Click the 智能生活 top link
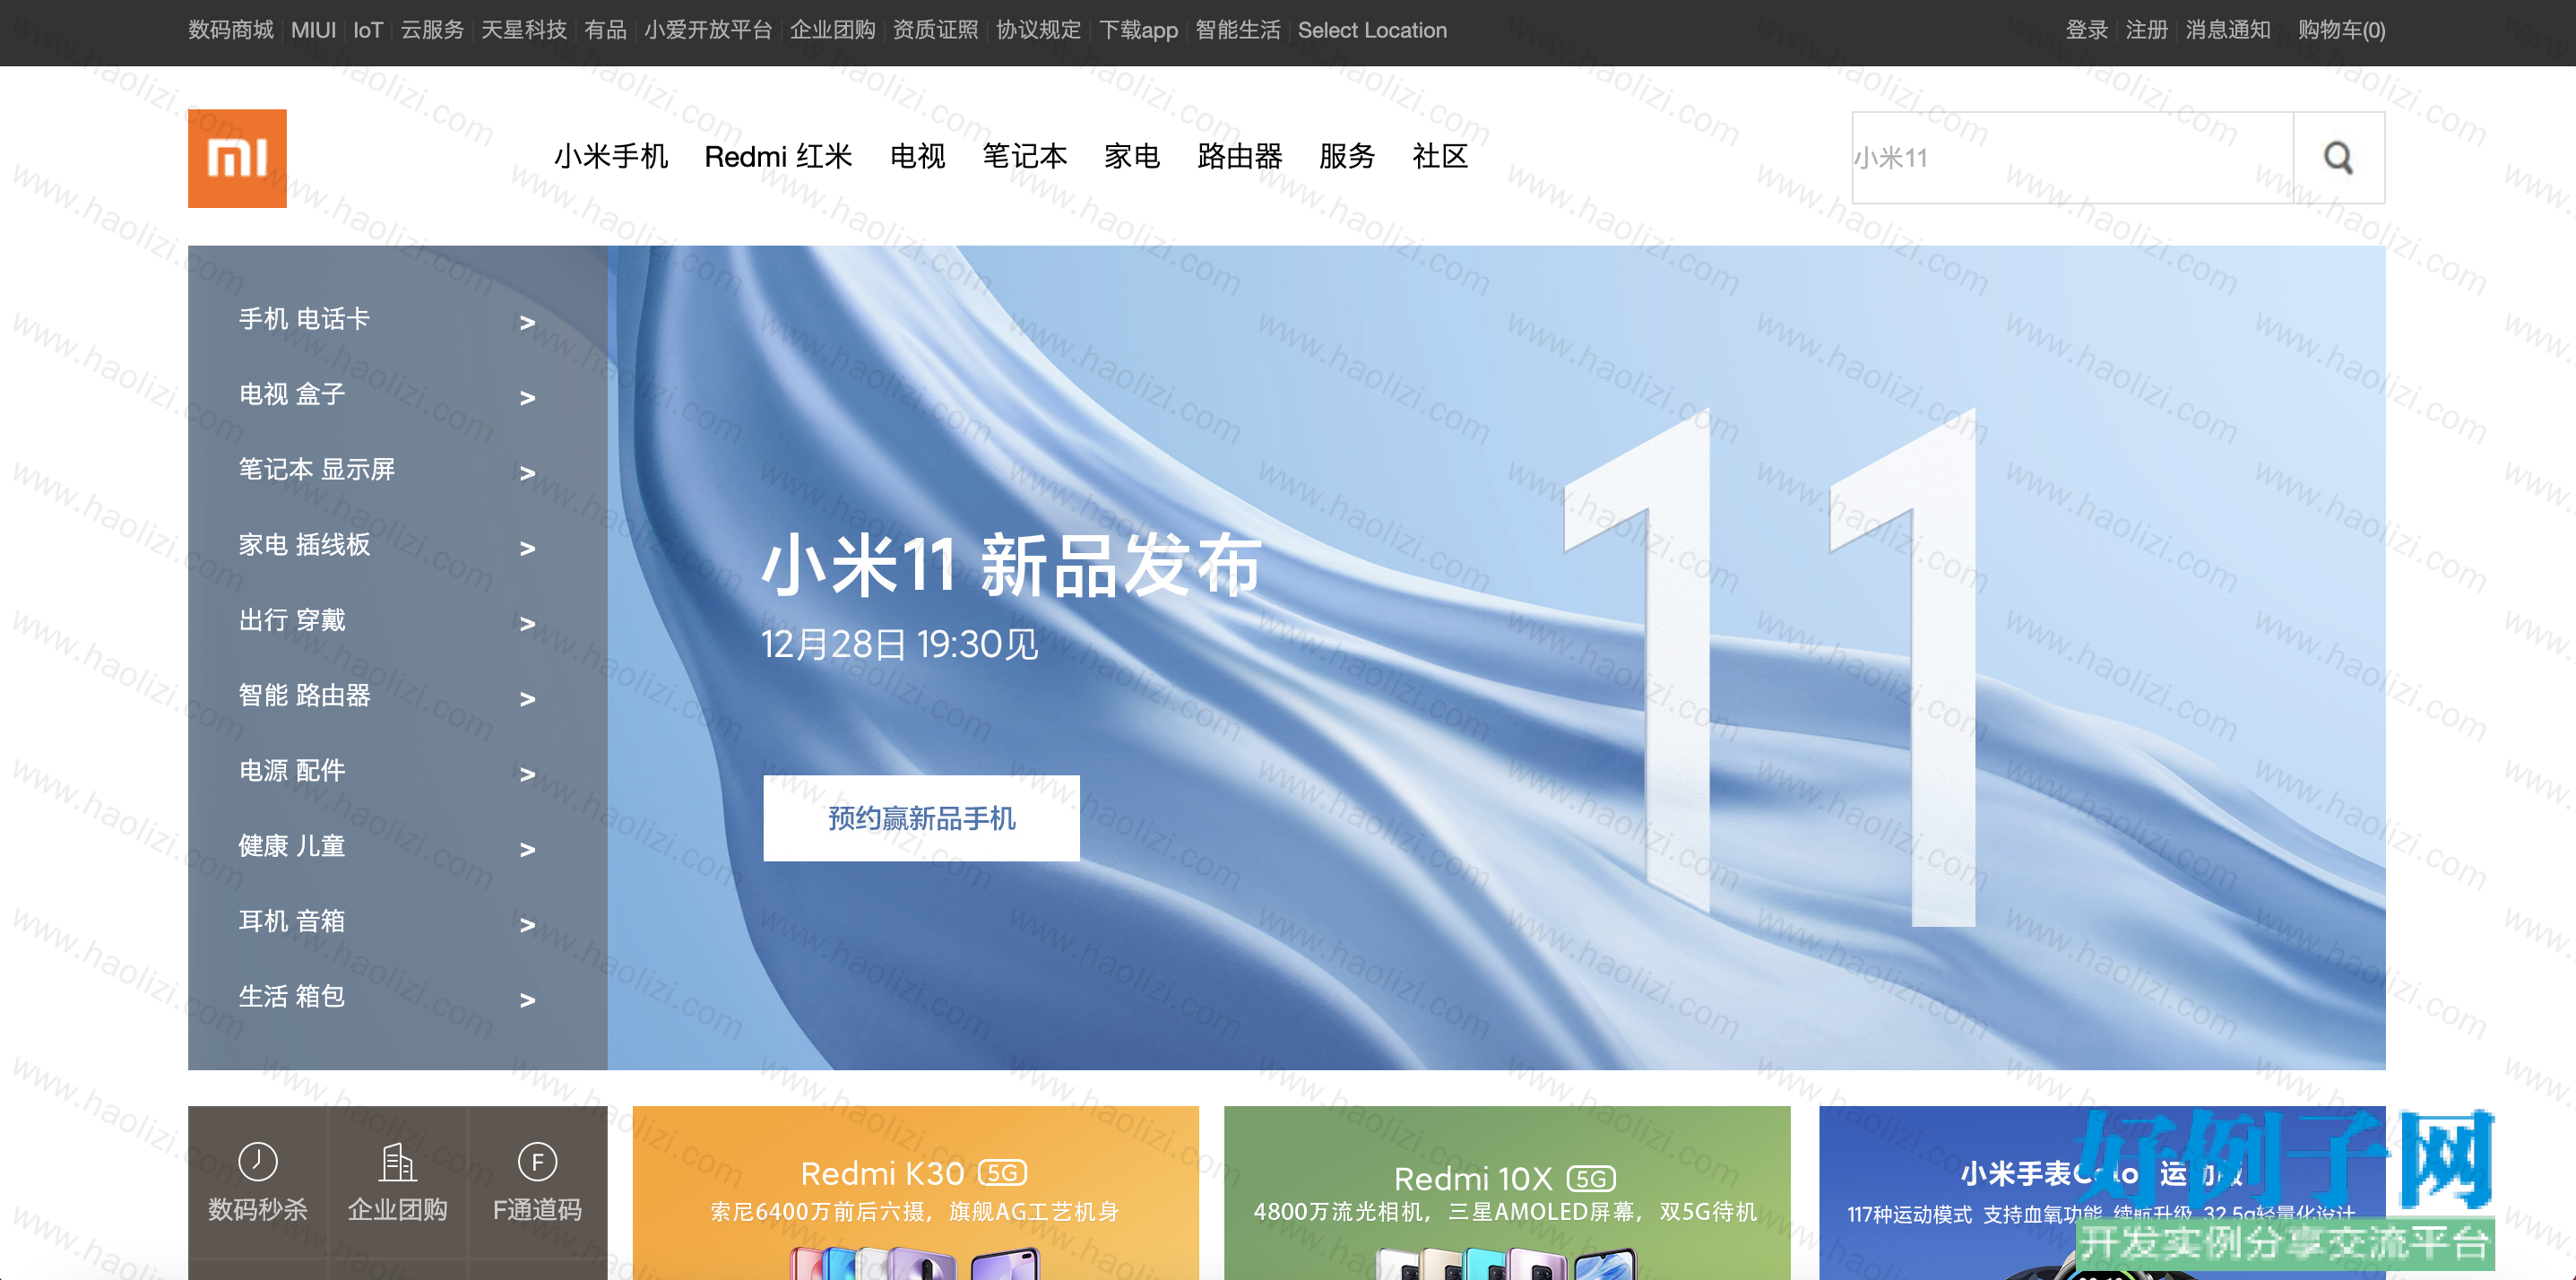Viewport: 2576px width, 1280px height. click(1238, 30)
